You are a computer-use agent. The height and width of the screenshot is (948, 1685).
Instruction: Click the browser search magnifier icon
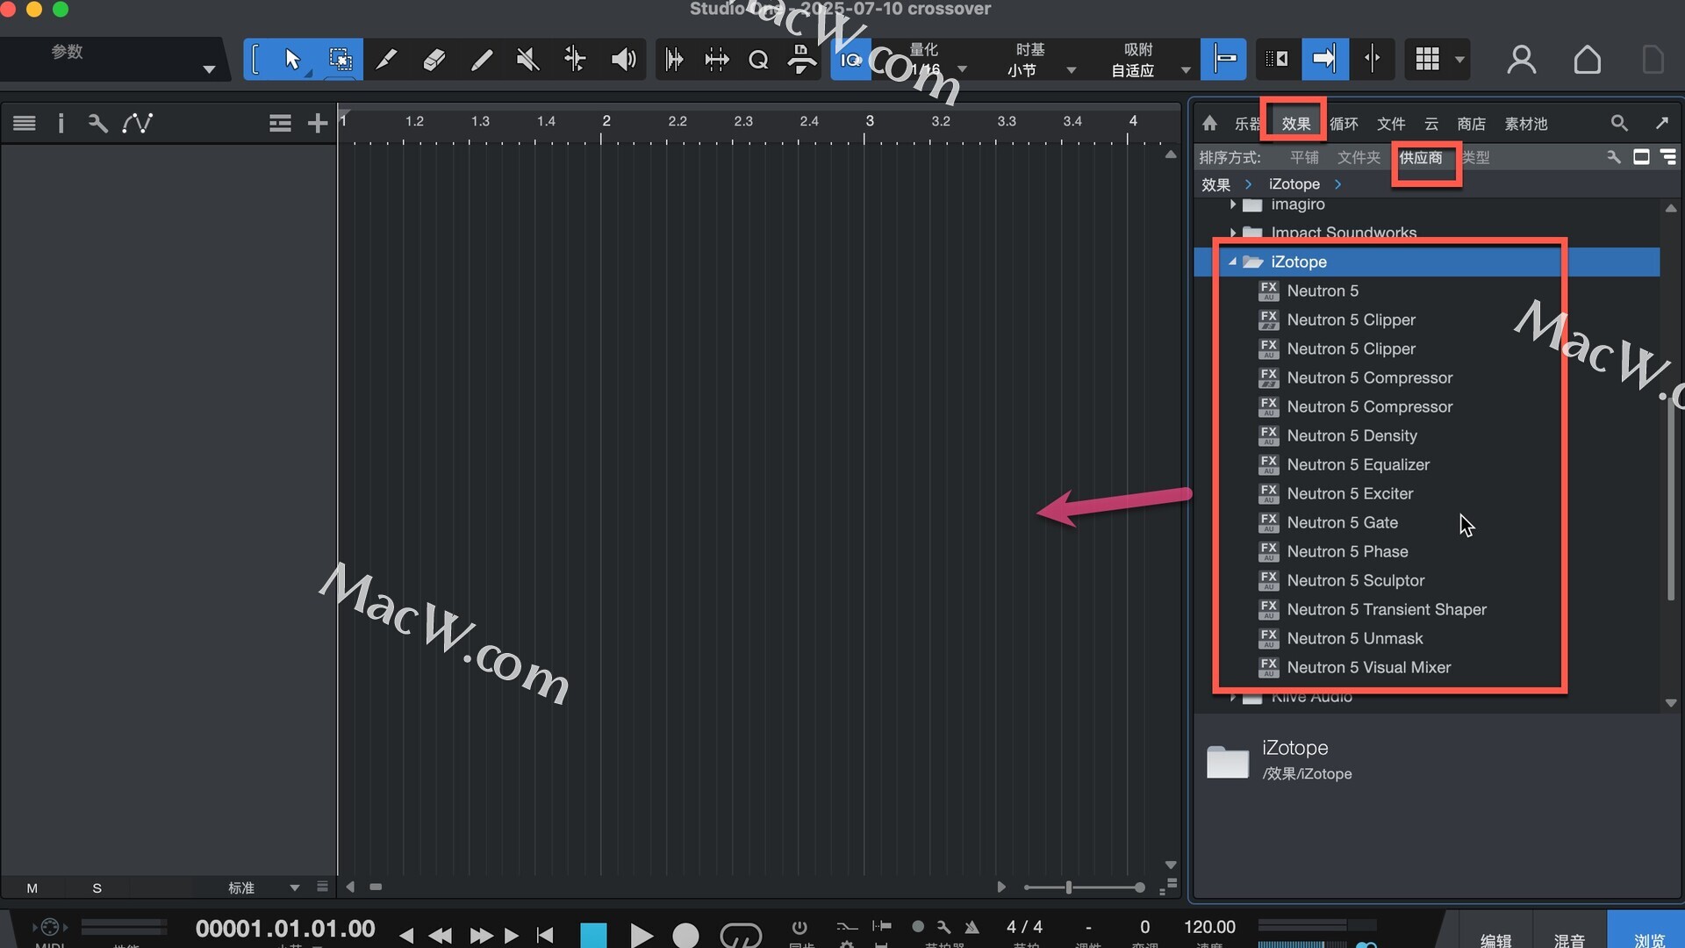[x=1619, y=123]
